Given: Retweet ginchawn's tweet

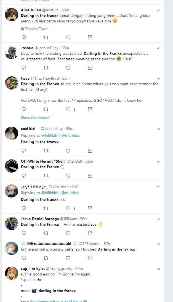Looking at the screenshot, I should click(46, 208).
